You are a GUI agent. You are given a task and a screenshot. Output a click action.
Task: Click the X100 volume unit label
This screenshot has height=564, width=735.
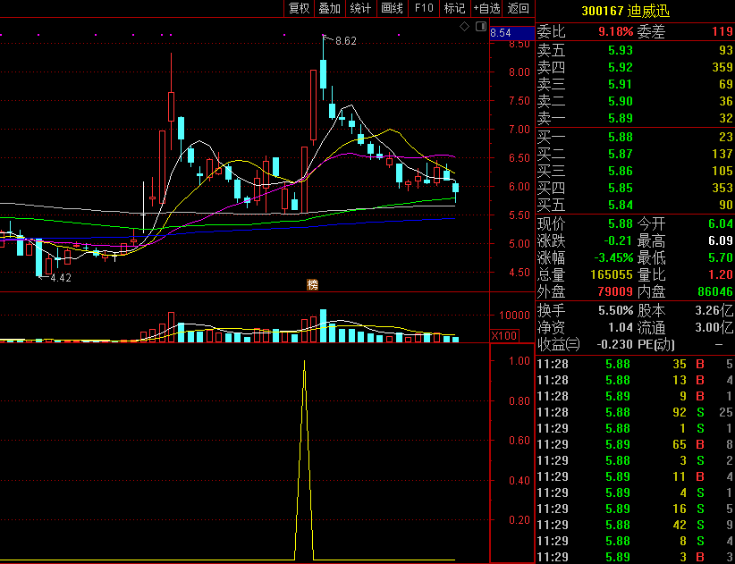click(x=504, y=335)
